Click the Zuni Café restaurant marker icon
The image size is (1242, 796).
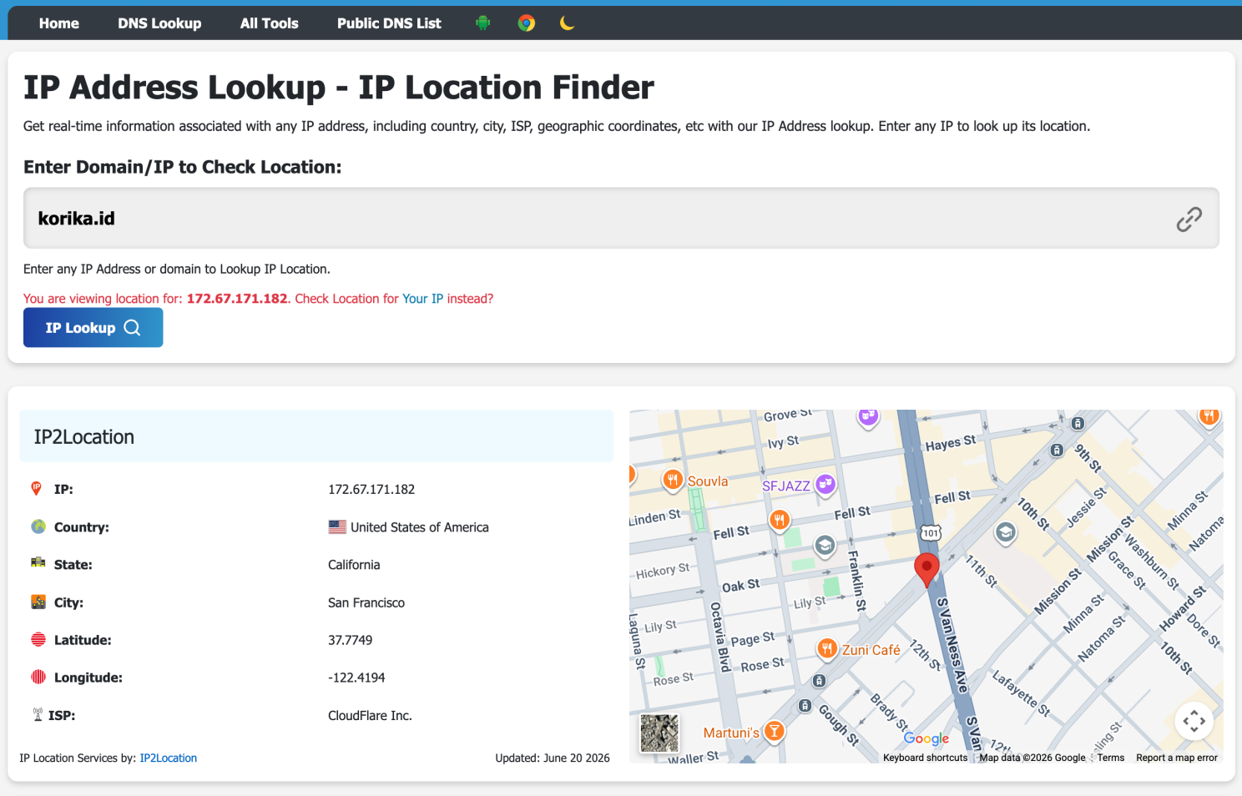click(827, 648)
